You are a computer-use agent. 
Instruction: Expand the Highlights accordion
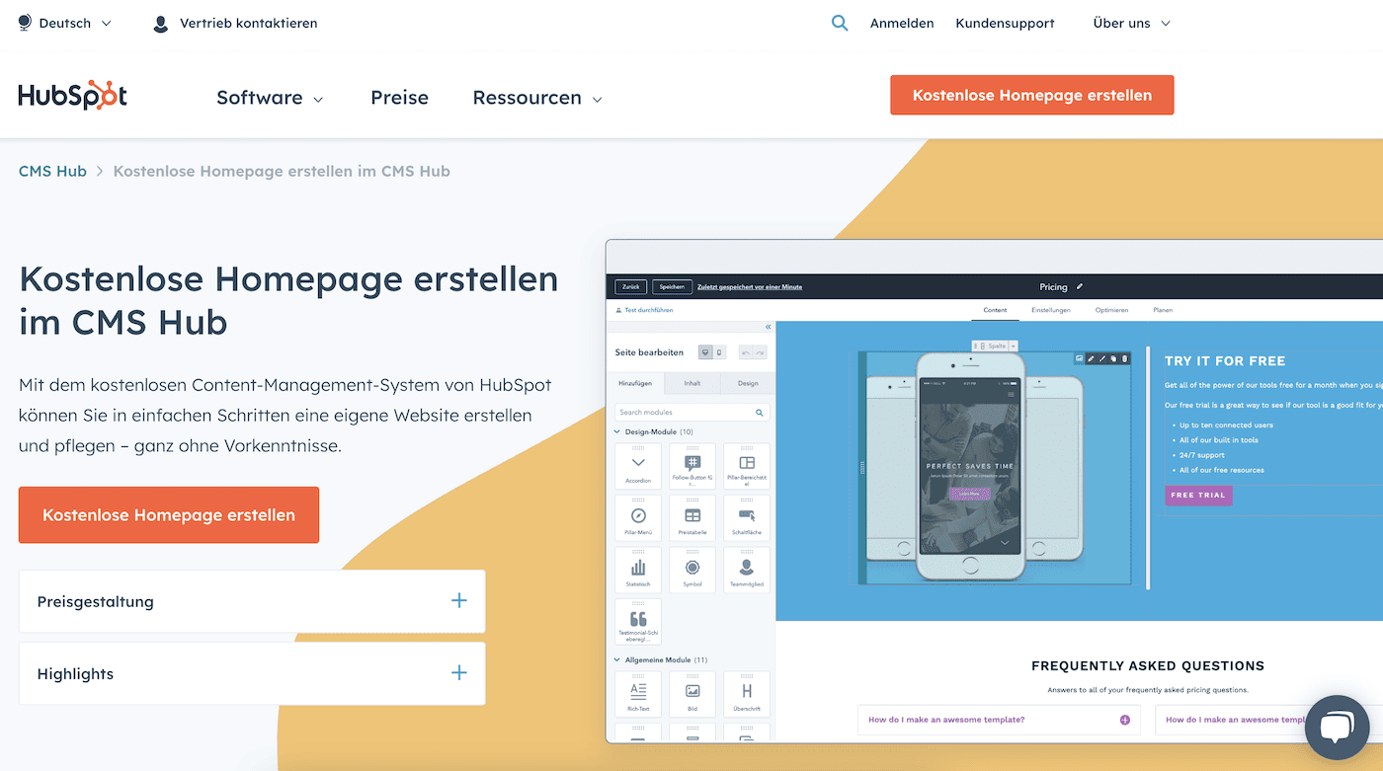pos(252,673)
